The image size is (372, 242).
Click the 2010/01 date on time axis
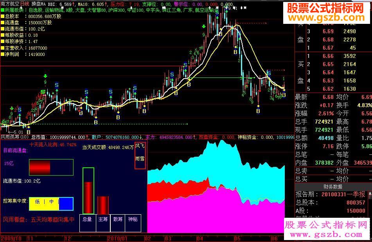pos(117,238)
